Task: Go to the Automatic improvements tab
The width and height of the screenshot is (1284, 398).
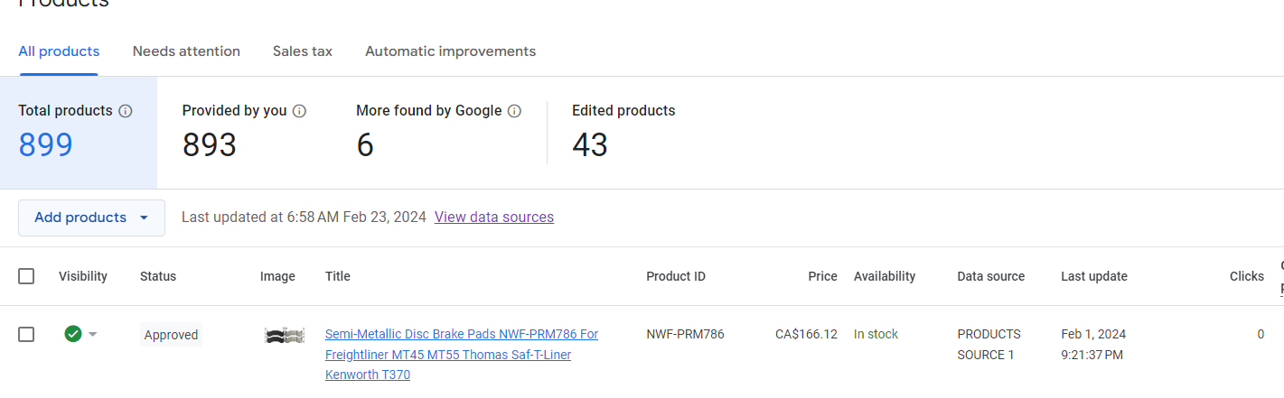Action: [x=450, y=51]
